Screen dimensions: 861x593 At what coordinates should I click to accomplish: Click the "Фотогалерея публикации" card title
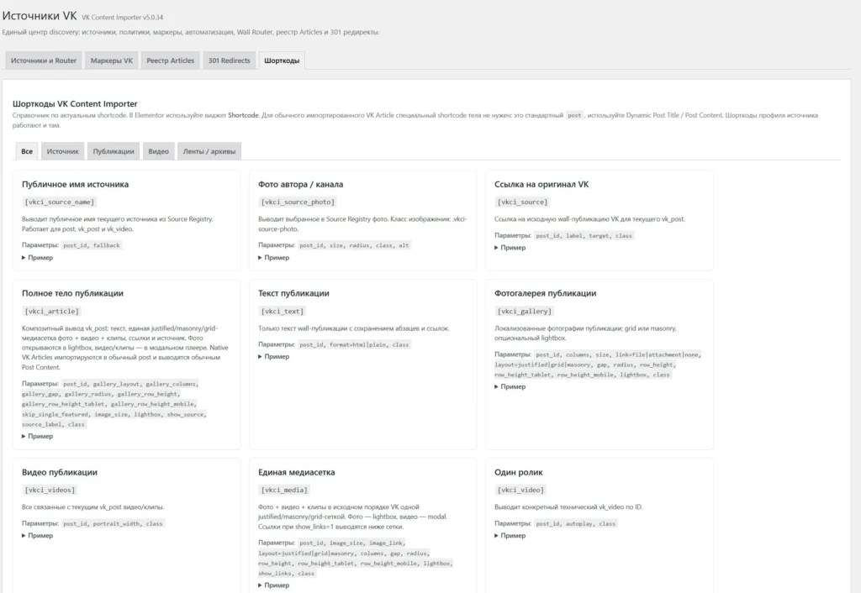point(545,293)
